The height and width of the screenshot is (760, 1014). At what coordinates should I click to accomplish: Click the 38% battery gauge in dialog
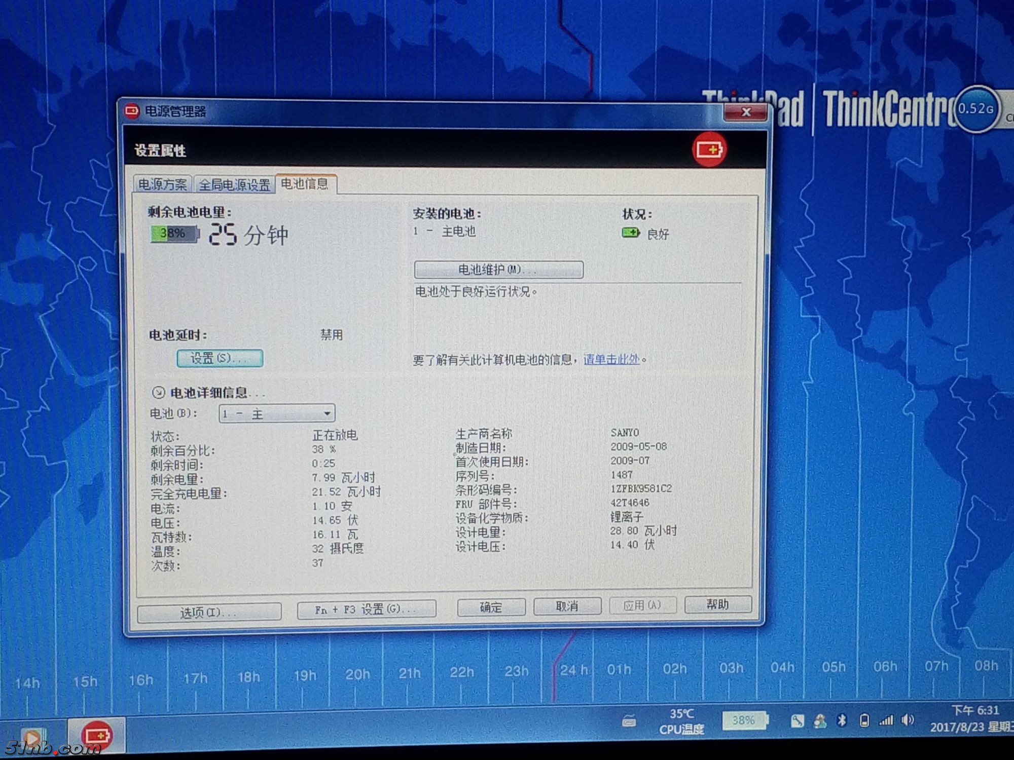[175, 234]
